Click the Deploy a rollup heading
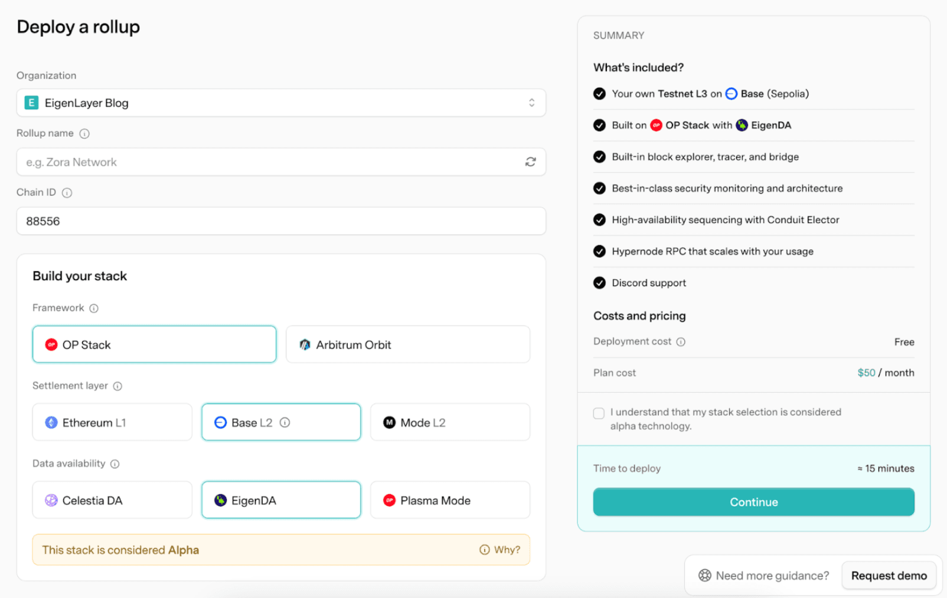The width and height of the screenshot is (947, 598). 78,27
